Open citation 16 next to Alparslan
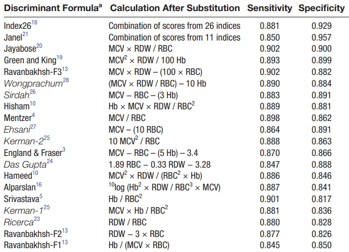The width and height of the screenshot is (349, 252). [39, 184]
